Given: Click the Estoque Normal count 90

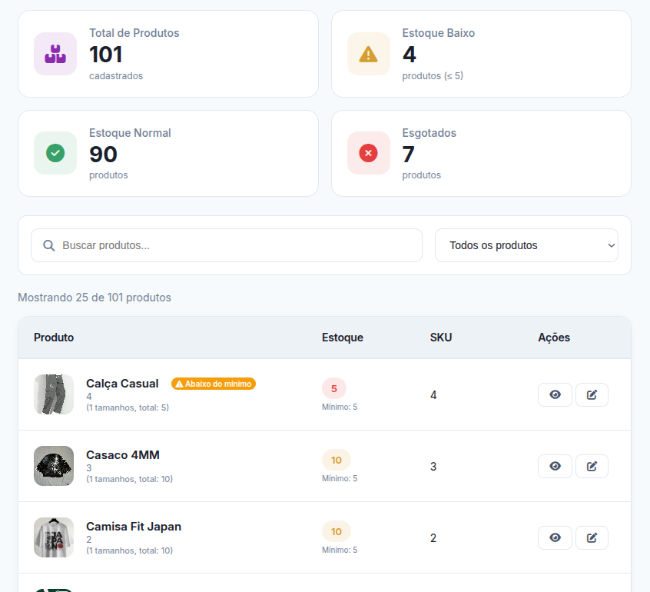Looking at the screenshot, I should click(103, 155).
